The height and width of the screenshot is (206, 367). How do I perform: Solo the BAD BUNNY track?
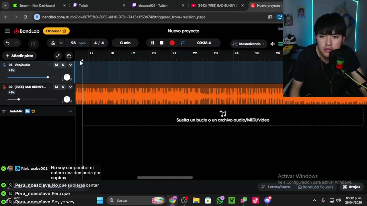tap(63, 87)
